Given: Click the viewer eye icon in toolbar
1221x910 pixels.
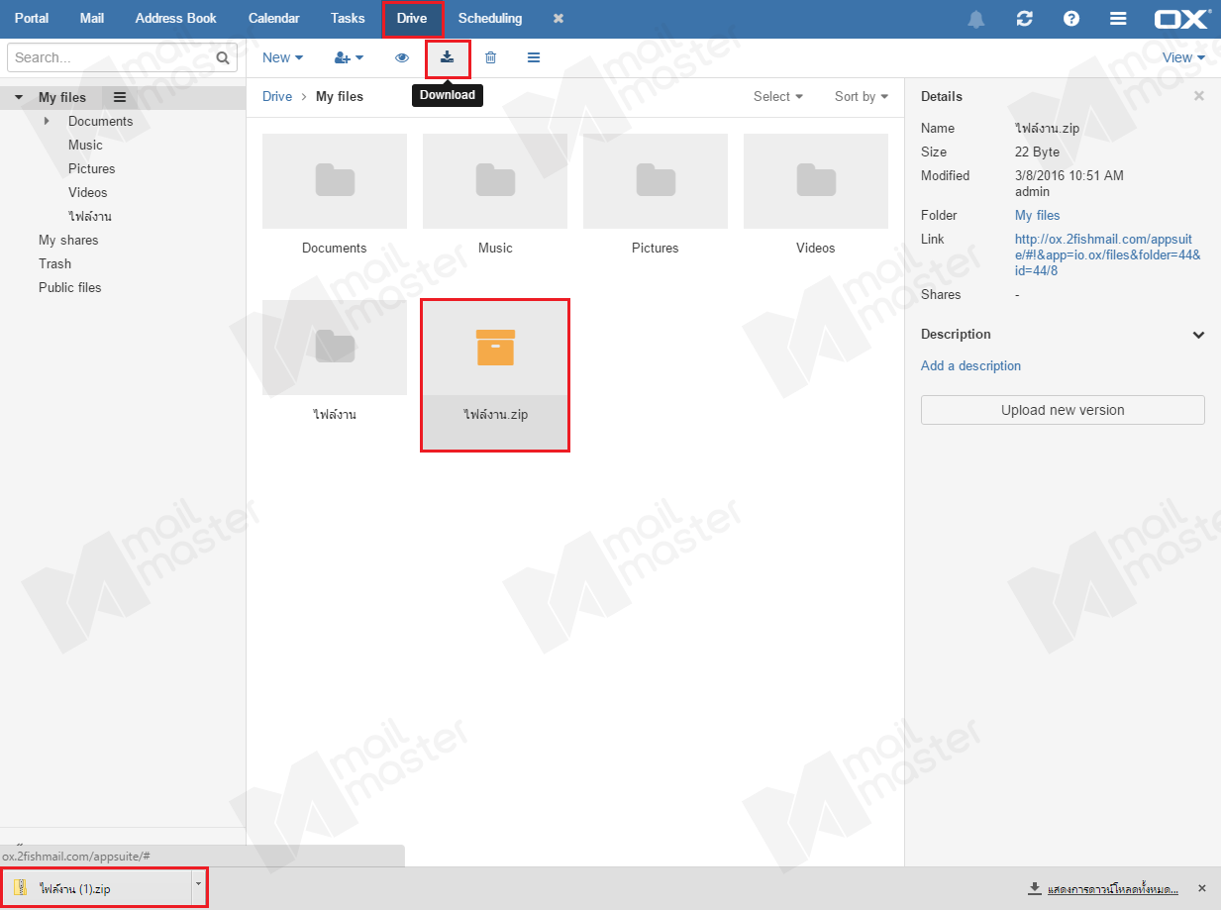Looking at the screenshot, I should (402, 57).
